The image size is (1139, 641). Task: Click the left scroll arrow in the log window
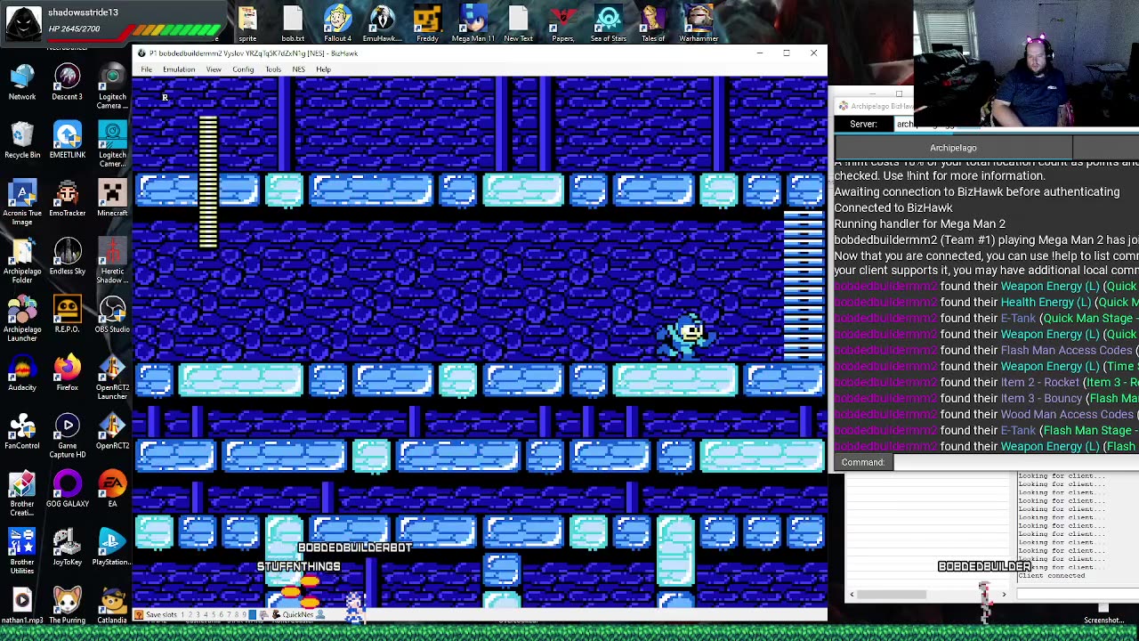click(852, 595)
